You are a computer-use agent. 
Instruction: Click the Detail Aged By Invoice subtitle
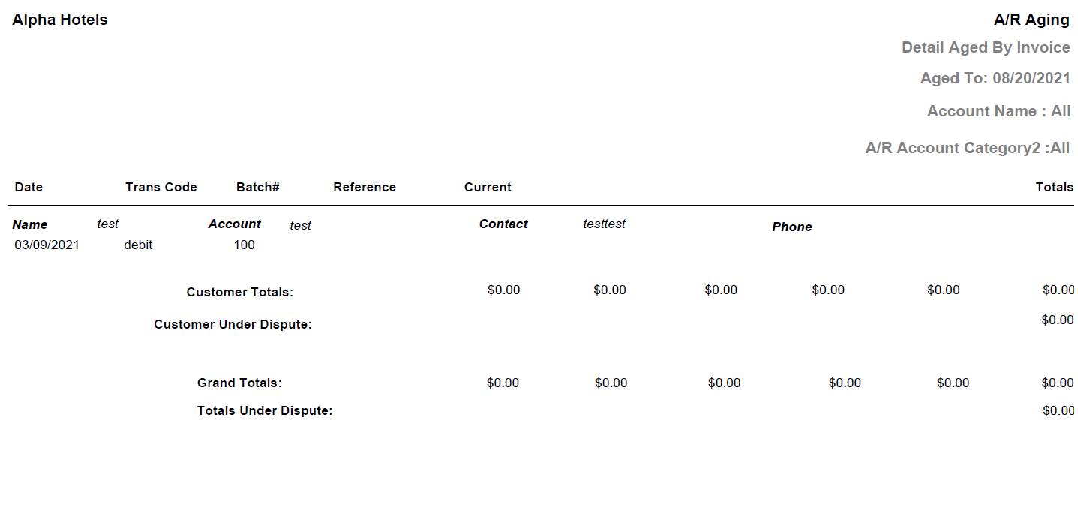point(986,48)
